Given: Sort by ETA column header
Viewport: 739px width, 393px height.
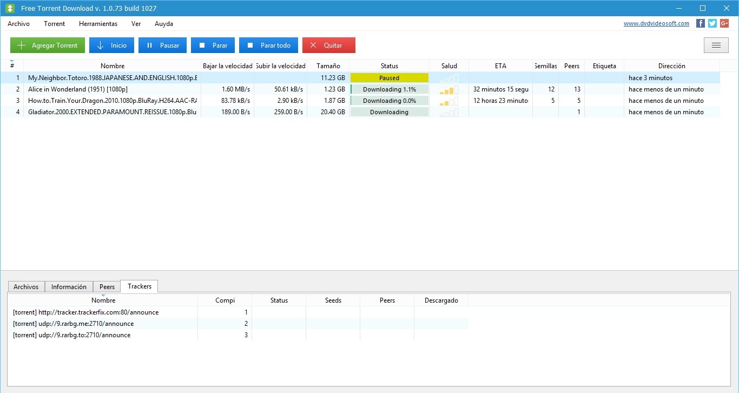Looking at the screenshot, I should tap(501, 66).
